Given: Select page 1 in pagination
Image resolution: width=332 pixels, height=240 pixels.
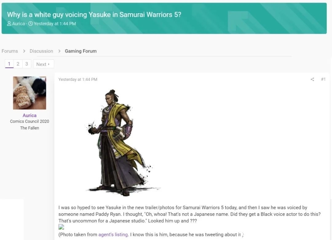Looking at the screenshot, I should [9, 64].
